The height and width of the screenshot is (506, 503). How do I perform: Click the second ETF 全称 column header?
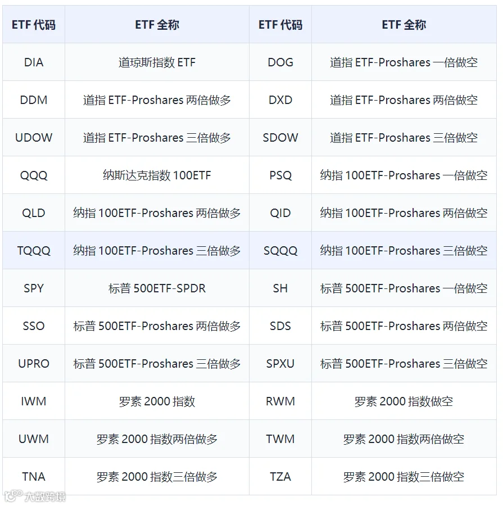click(404, 25)
